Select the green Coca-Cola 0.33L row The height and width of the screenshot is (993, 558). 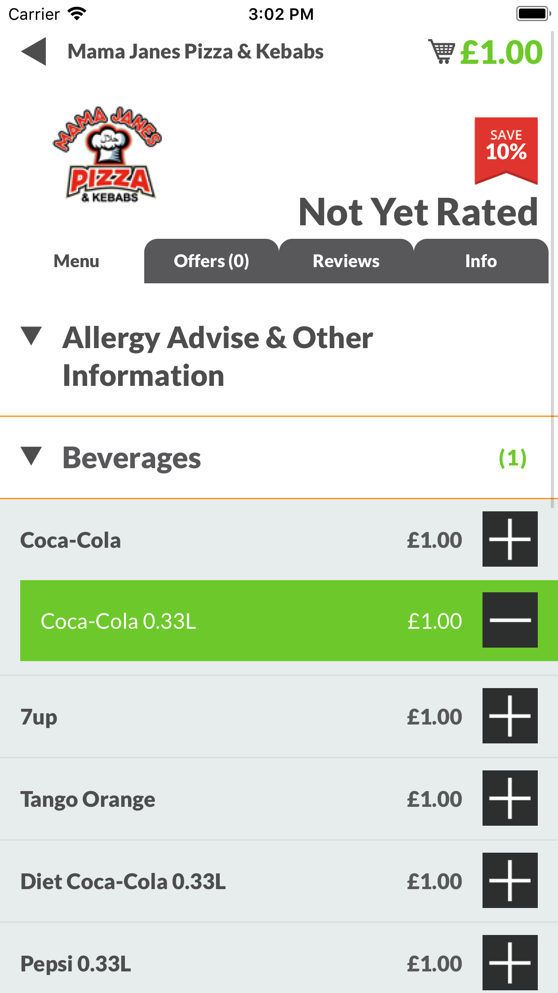(225, 621)
